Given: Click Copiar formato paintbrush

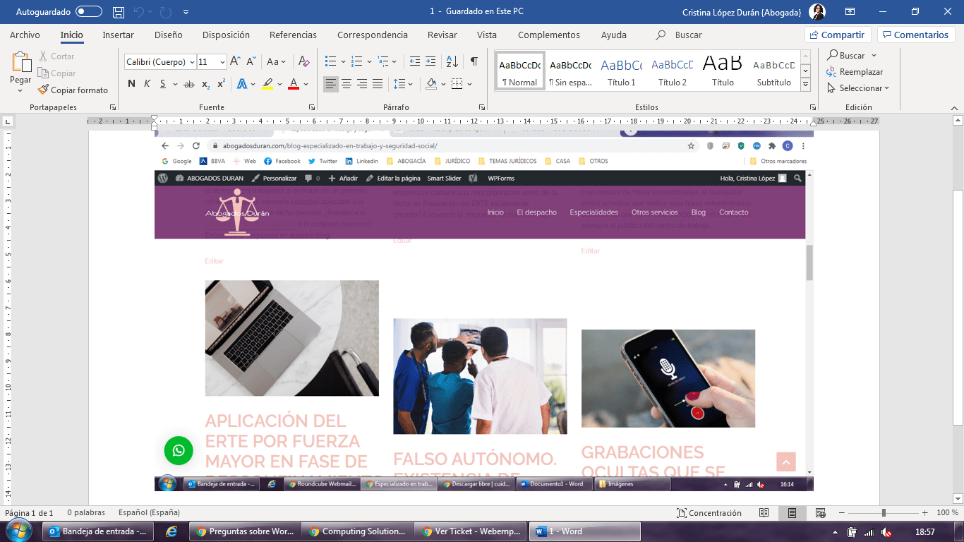Looking at the screenshot, I should click(73, 90).
